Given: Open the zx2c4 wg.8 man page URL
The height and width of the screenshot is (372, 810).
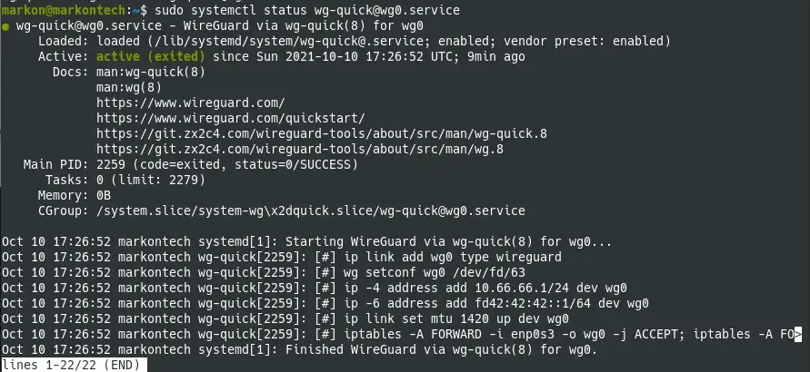Looking at the screenshot, I should coord(300,149).
